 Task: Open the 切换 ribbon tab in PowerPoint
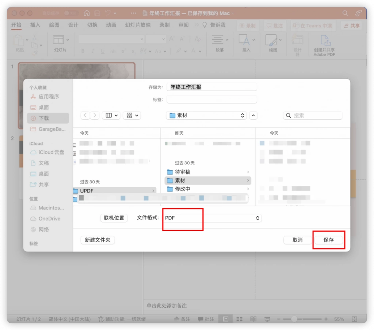(x=92, y=25)
